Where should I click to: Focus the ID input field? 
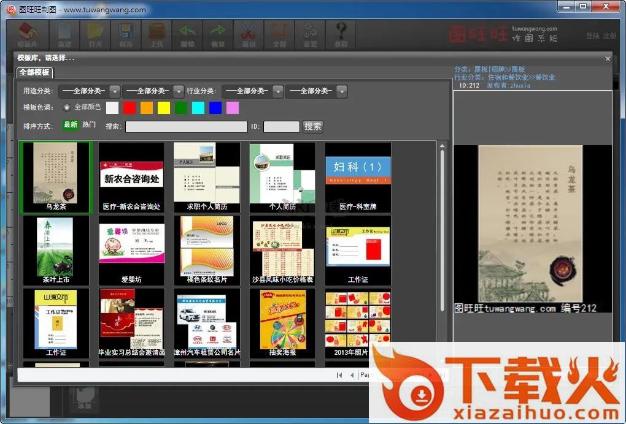[282, 127]
